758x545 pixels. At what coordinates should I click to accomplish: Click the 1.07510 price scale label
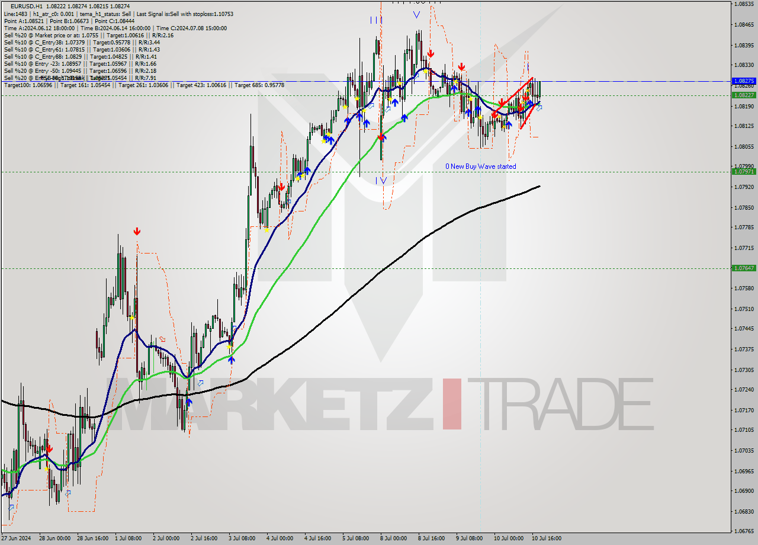click(x=743, y=309)
